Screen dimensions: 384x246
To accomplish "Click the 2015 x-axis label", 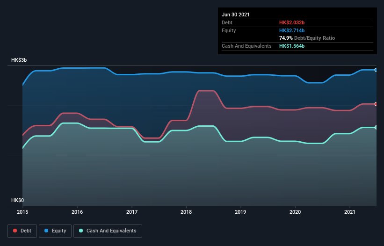I will click(x=22, y=212).
